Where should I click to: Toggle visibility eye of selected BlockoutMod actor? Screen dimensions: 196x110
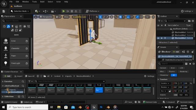coord(158,38)
